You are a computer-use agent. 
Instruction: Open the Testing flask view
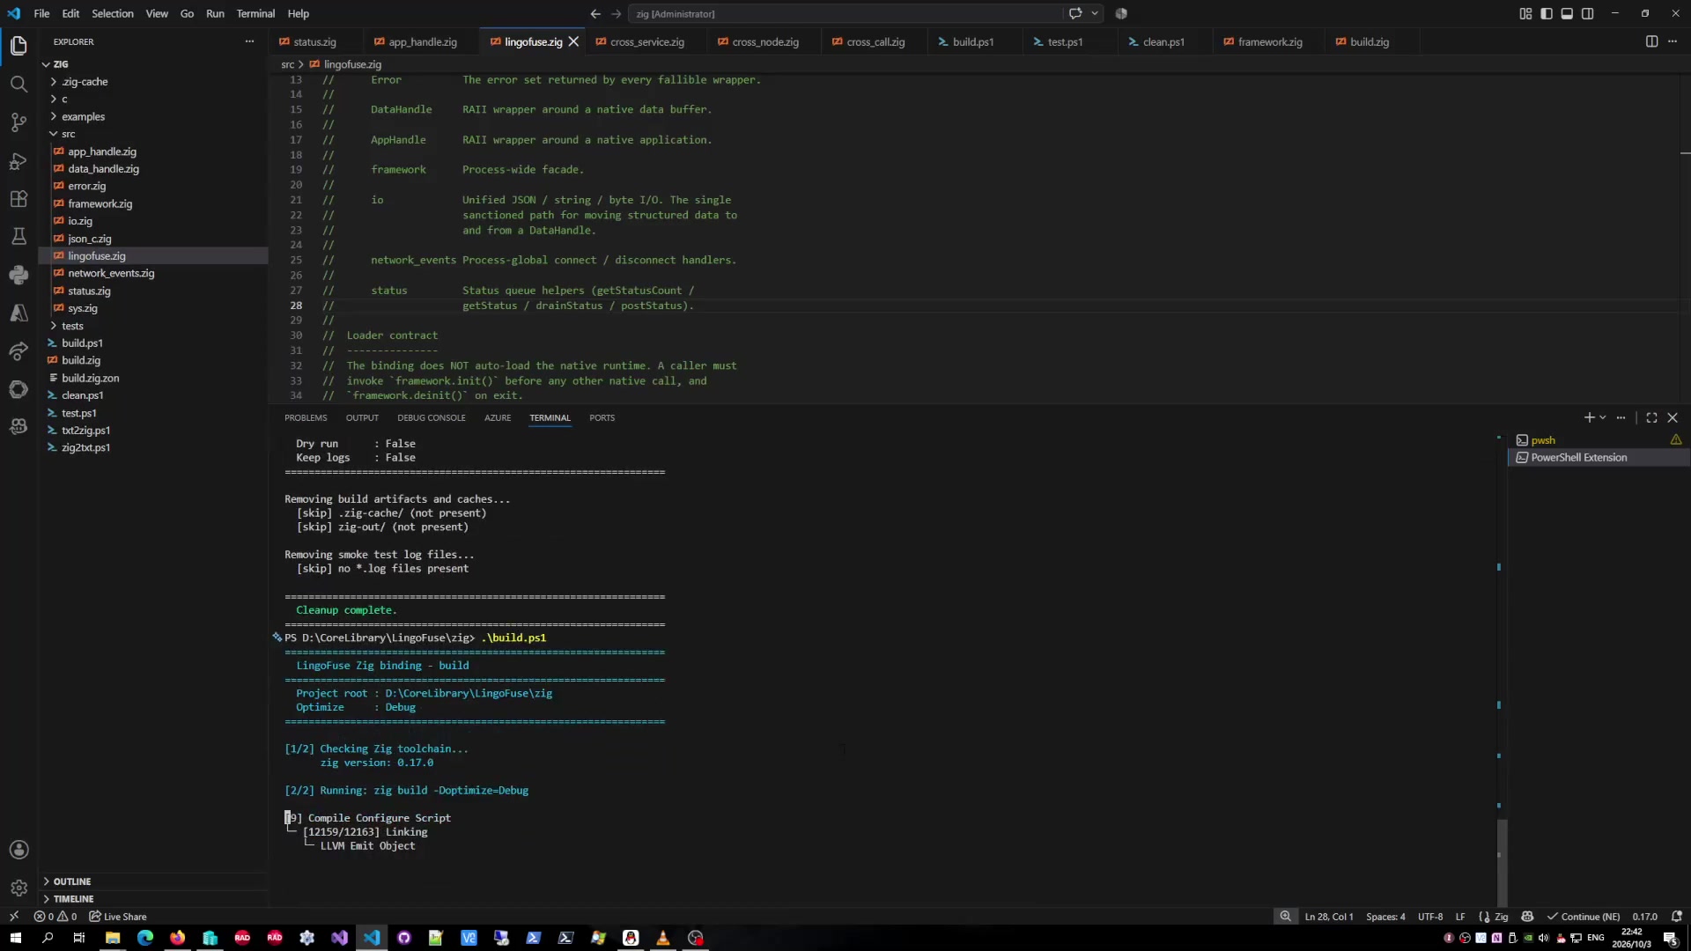(x=18, y=236)
